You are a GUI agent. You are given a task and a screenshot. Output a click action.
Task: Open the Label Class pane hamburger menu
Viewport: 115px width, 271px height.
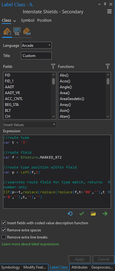109,11
